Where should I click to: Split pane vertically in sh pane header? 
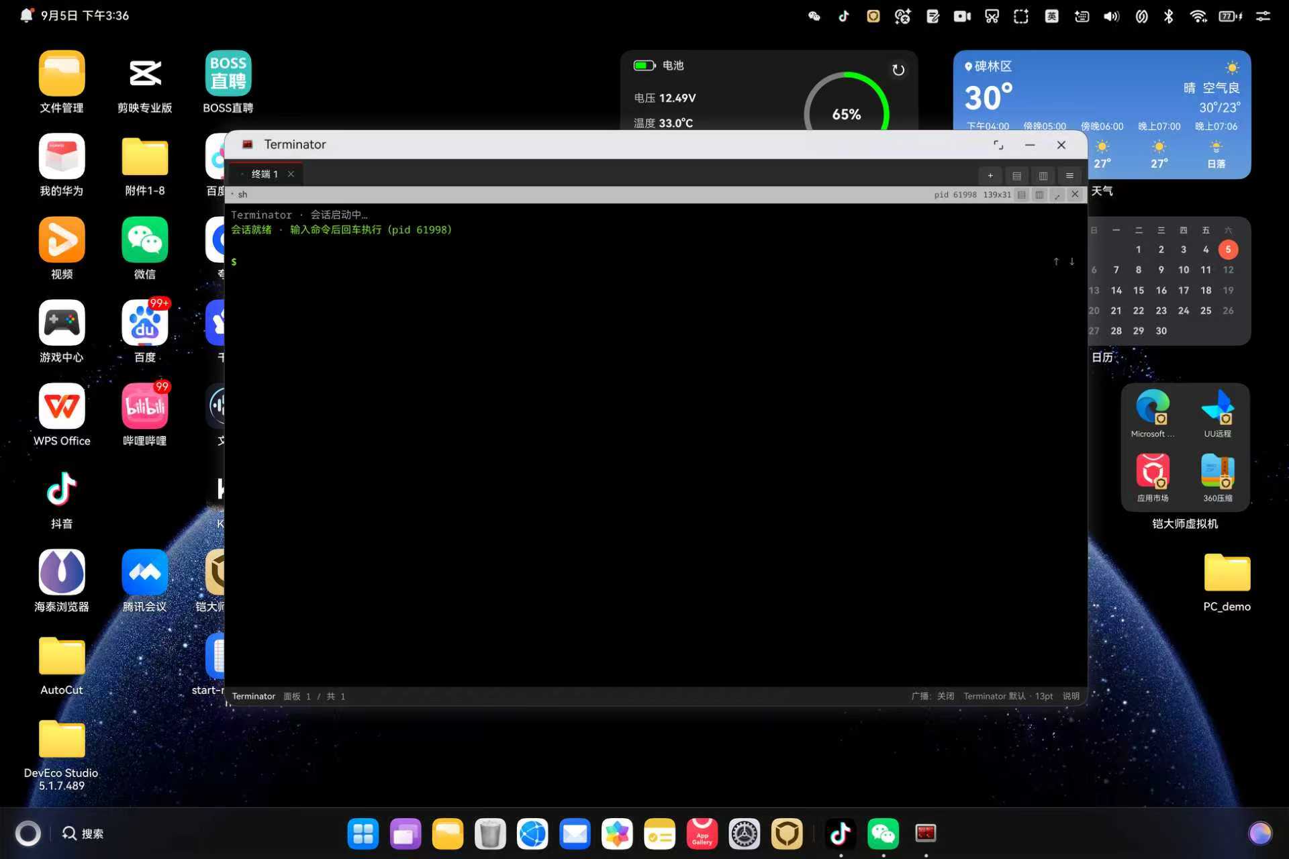click(1039, 195)
